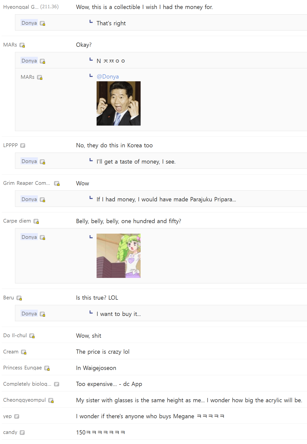This screenshot has width=307, height=444.
Task: Click the Grim Reaper Com... nickname
Action: click(x=27, y=183)
